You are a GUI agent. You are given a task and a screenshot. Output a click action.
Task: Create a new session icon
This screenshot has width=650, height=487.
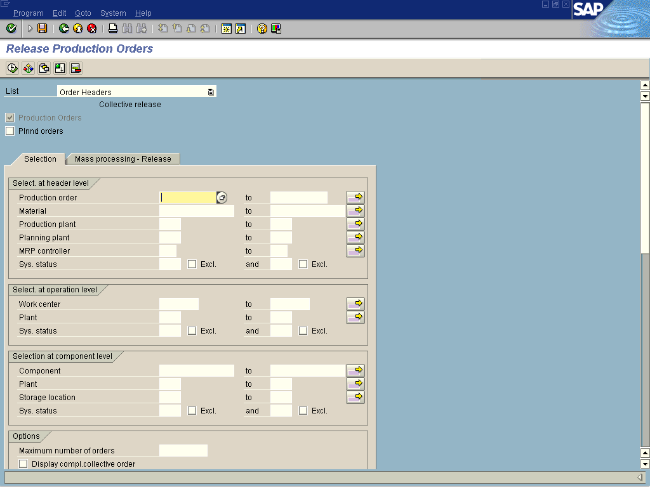pyautogui.click(x=227, y=29)
